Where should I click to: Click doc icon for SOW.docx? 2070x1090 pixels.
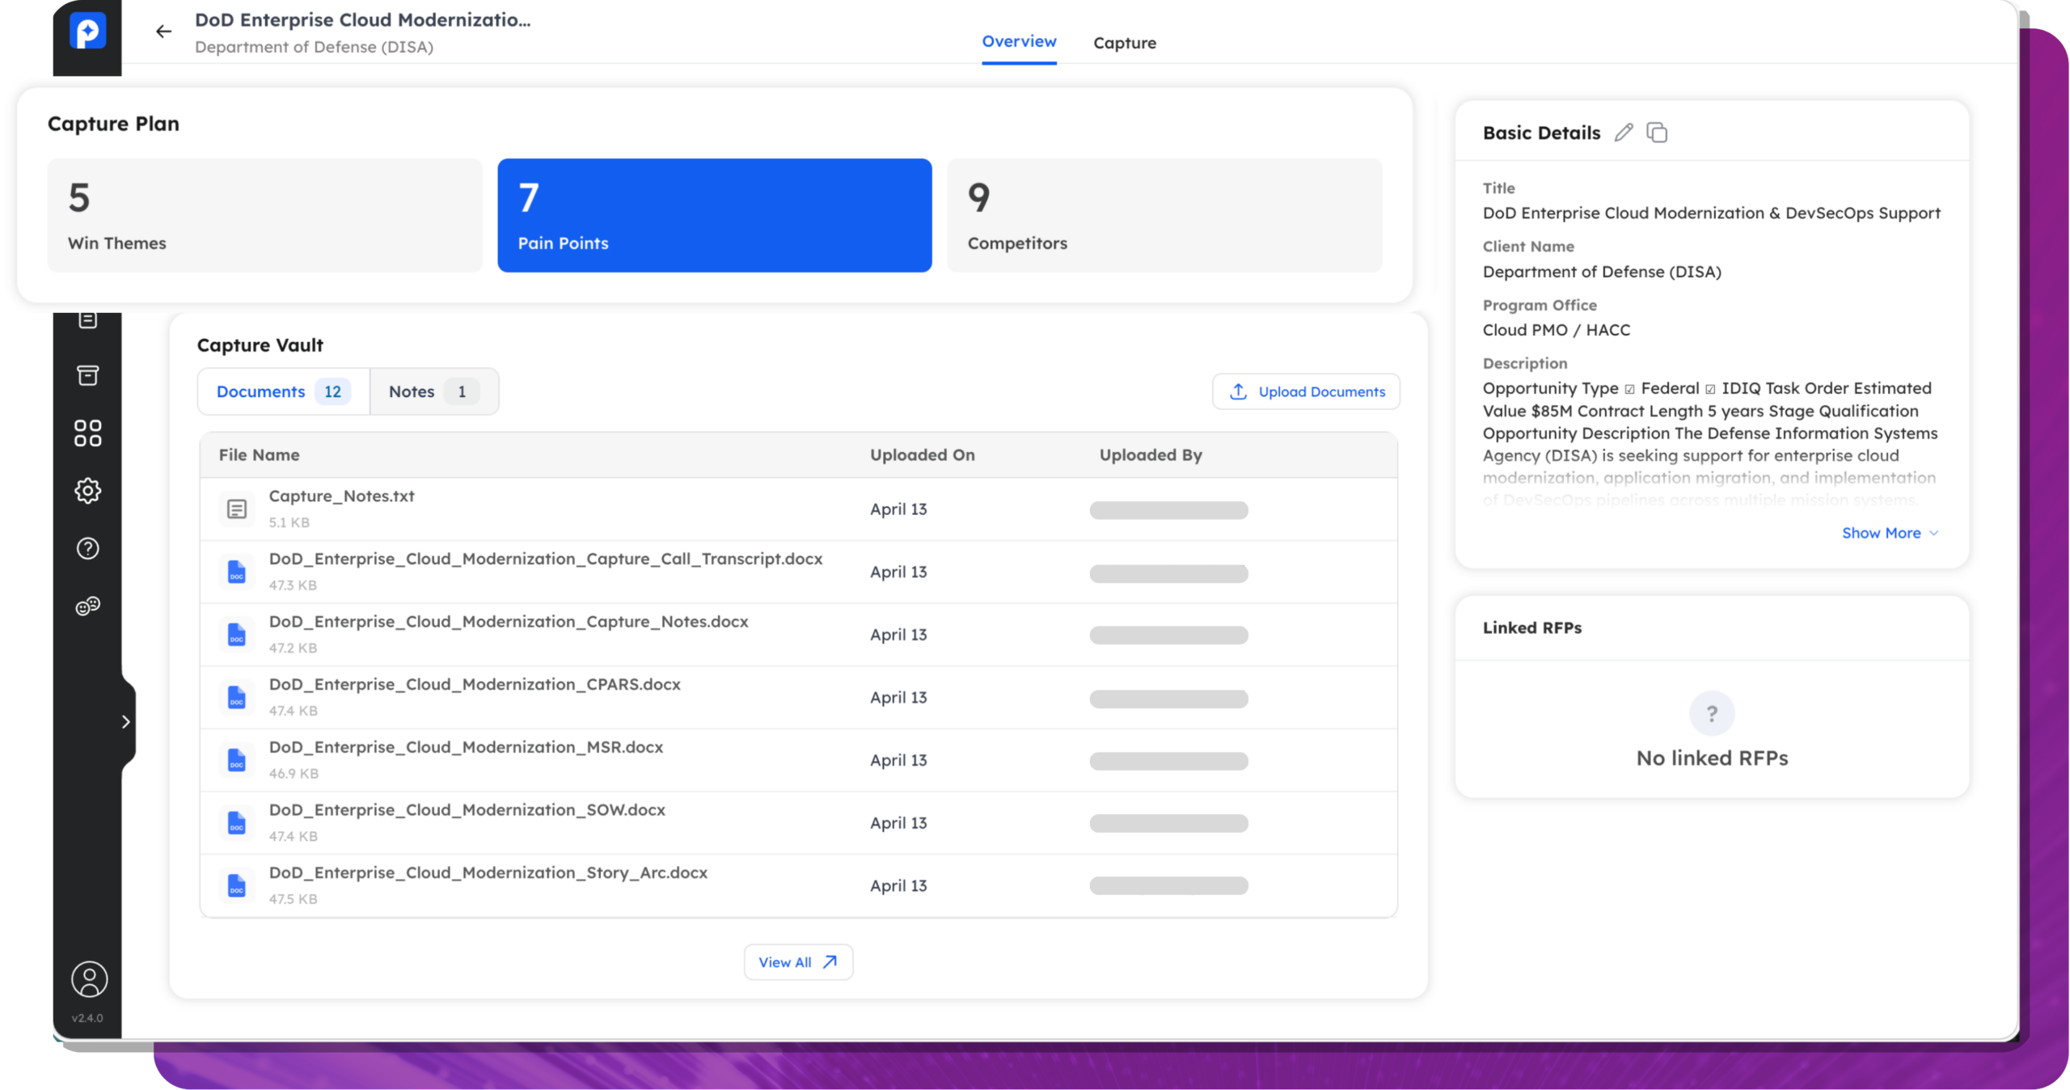[x=236, y=823]
